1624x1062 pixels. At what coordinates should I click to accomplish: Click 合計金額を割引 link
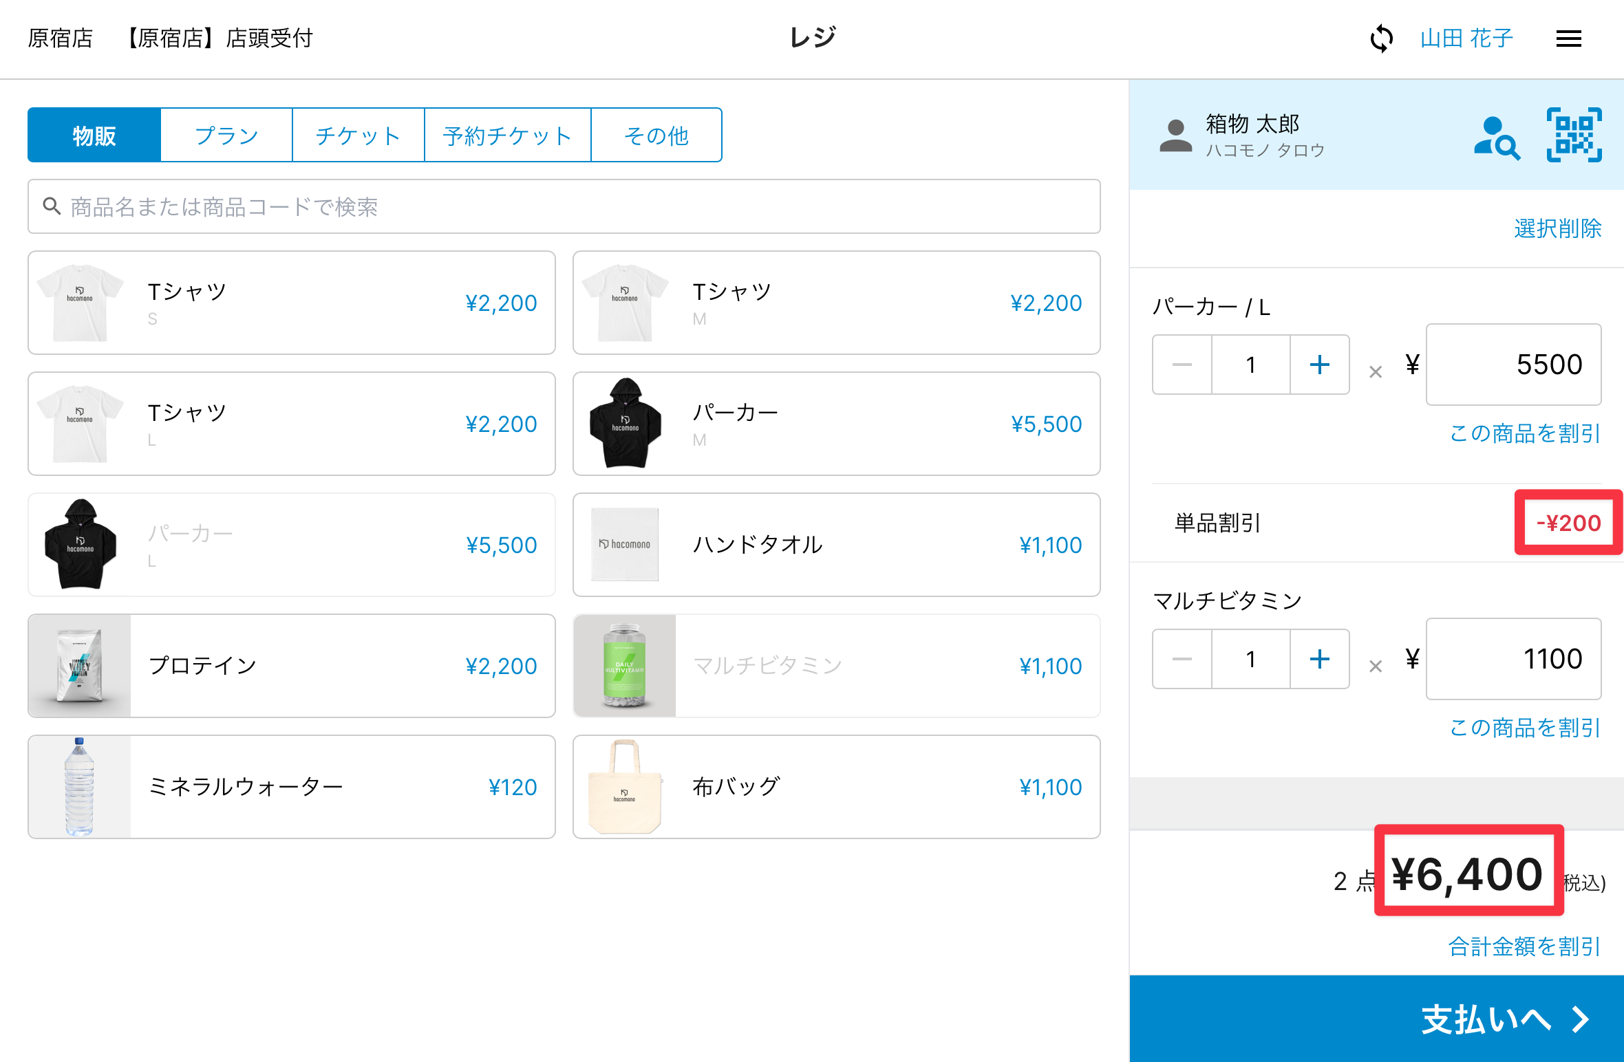click(x=1524, y=946)
